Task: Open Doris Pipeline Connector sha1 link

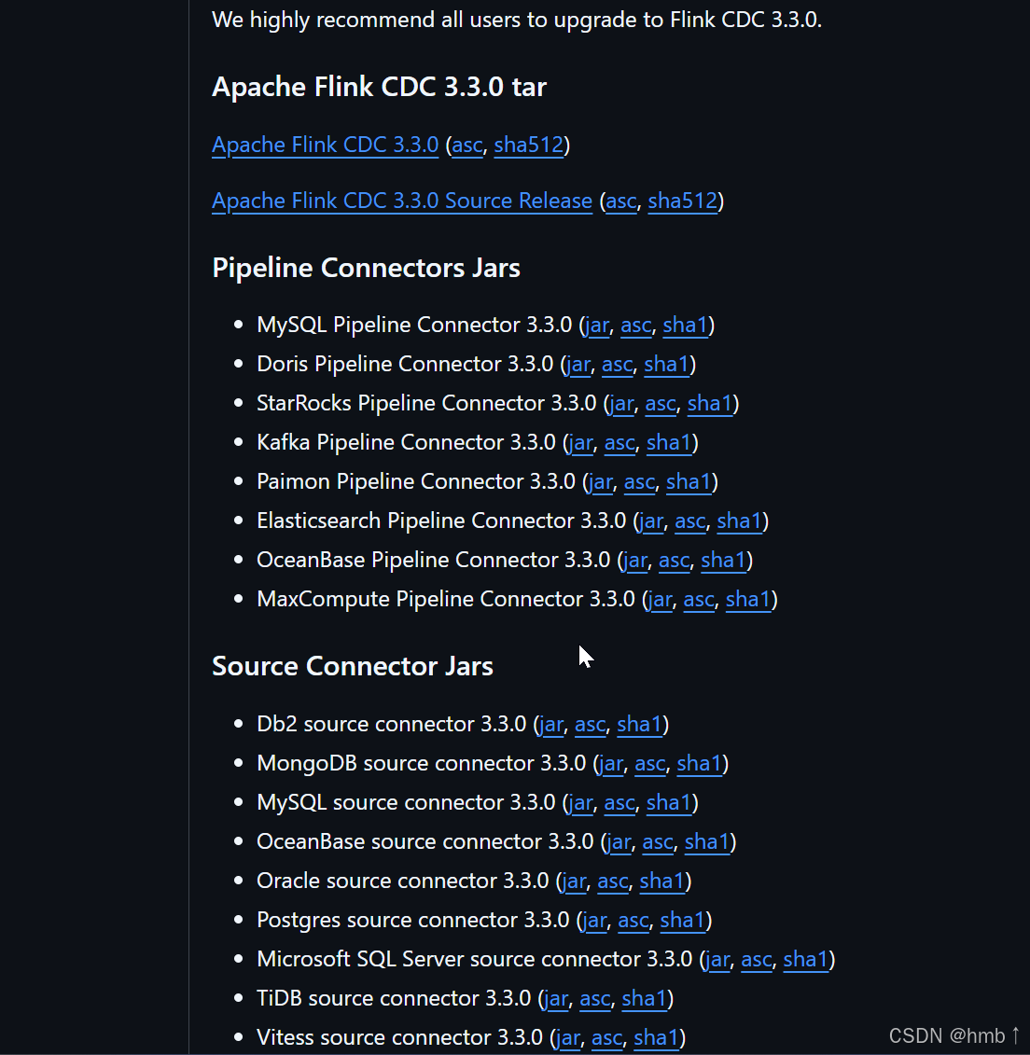Action: click(667, 364)
